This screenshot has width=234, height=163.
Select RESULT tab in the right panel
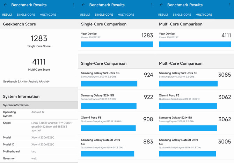tap(163, 15)
